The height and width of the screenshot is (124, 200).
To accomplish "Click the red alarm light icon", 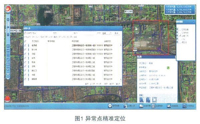I will pyautogui.click(x=7, y=99).
